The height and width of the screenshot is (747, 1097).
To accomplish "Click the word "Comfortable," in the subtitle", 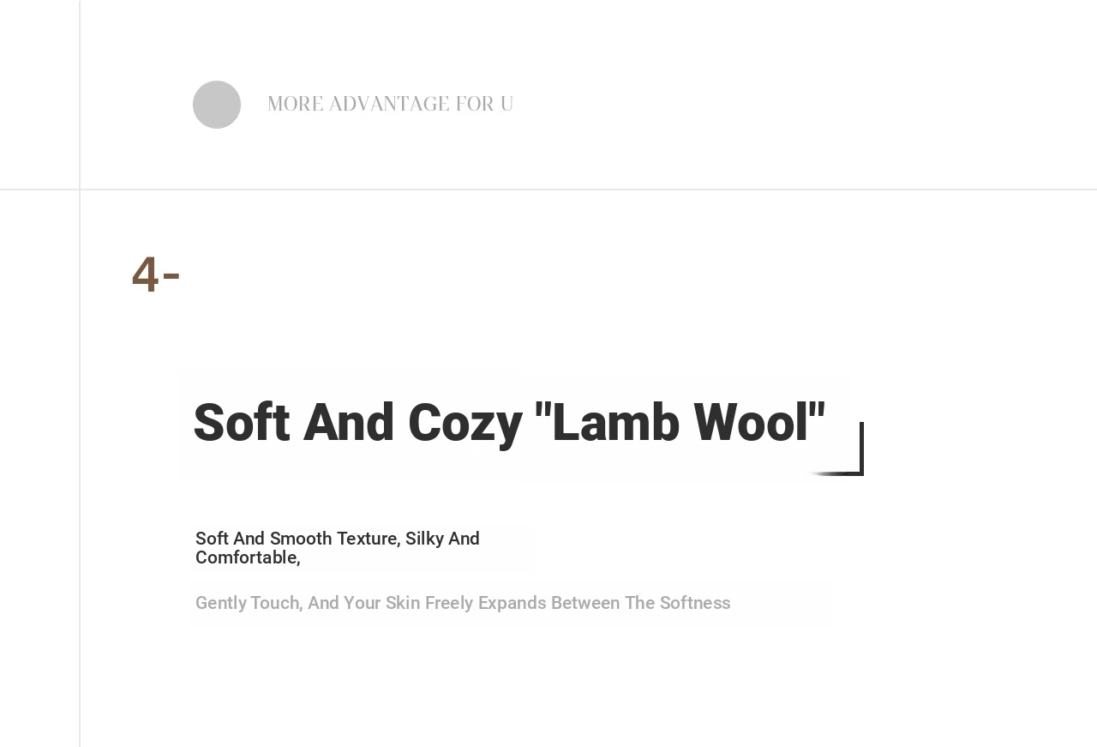I will pyautogui.click(x=248, y=557).
